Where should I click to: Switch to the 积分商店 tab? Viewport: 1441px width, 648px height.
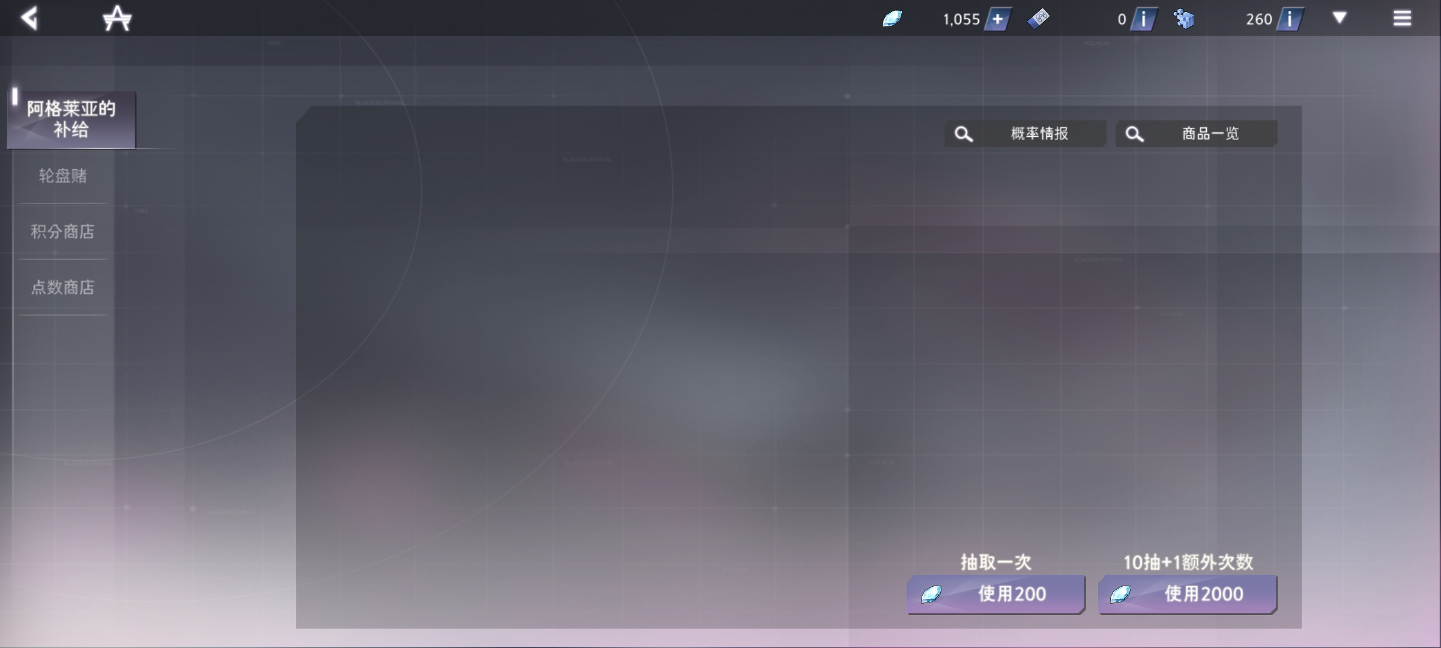click(63, 232)
